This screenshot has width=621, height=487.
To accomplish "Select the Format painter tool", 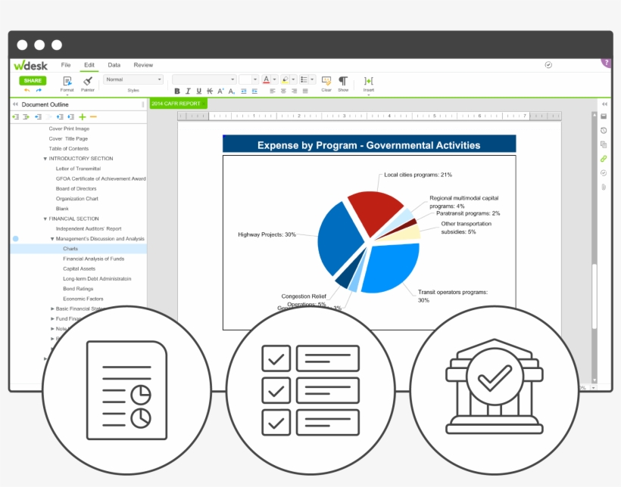I will pos(88,82).
